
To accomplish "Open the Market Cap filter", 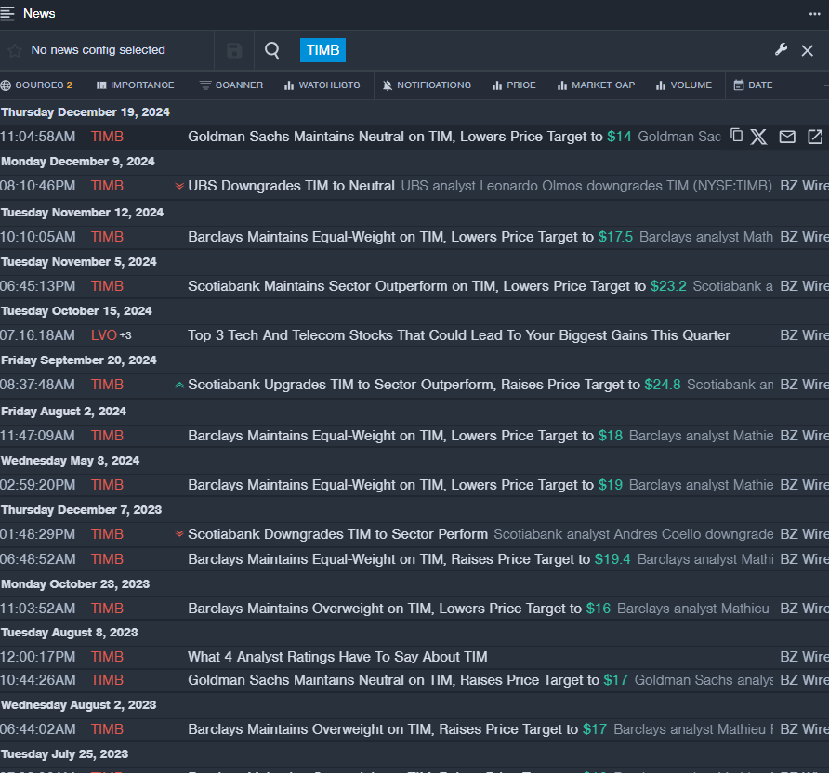I will point(596,85).
